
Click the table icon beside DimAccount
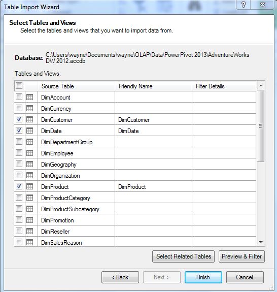point(29,97)
